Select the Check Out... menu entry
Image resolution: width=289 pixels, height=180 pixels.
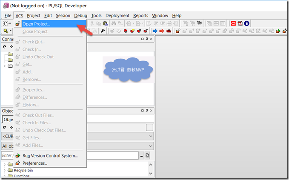[50, 42]
